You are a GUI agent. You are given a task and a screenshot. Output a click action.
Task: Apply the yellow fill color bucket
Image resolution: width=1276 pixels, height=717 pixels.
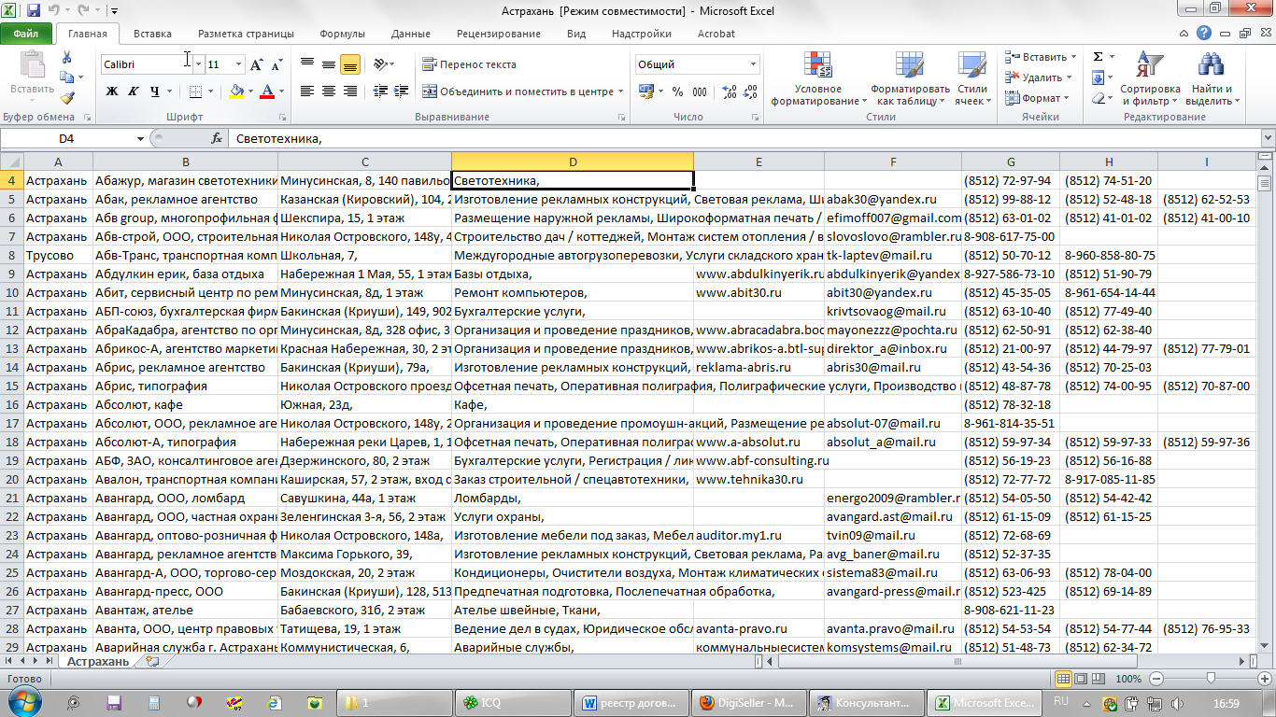235,91
